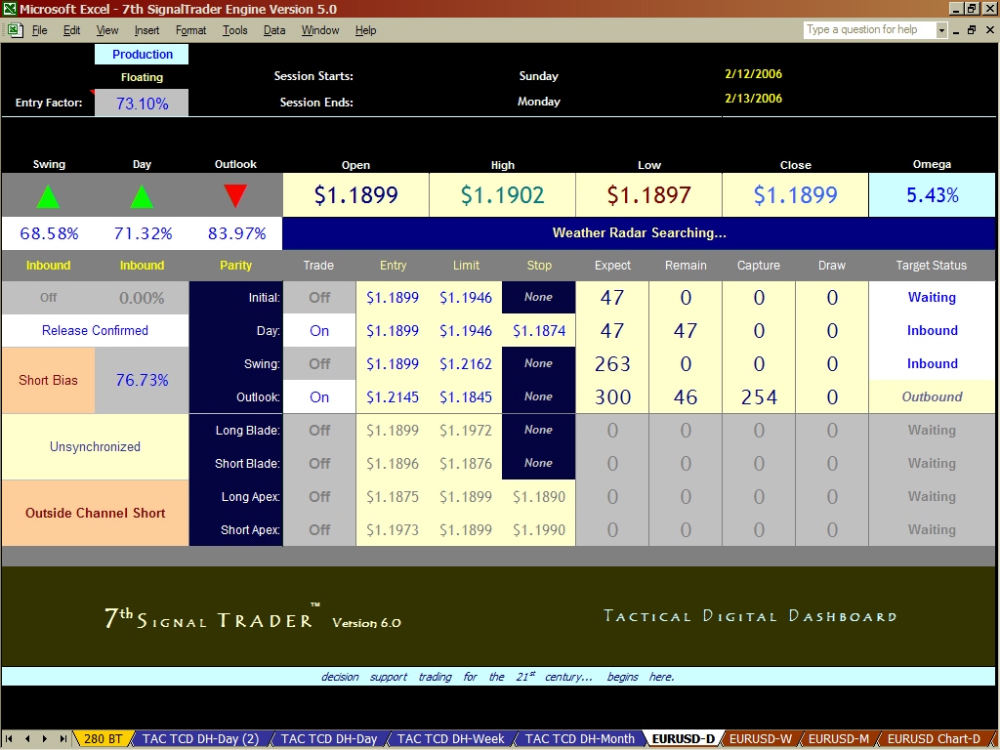Switch to the EURUSD Chart-D tab

(933, 739)
